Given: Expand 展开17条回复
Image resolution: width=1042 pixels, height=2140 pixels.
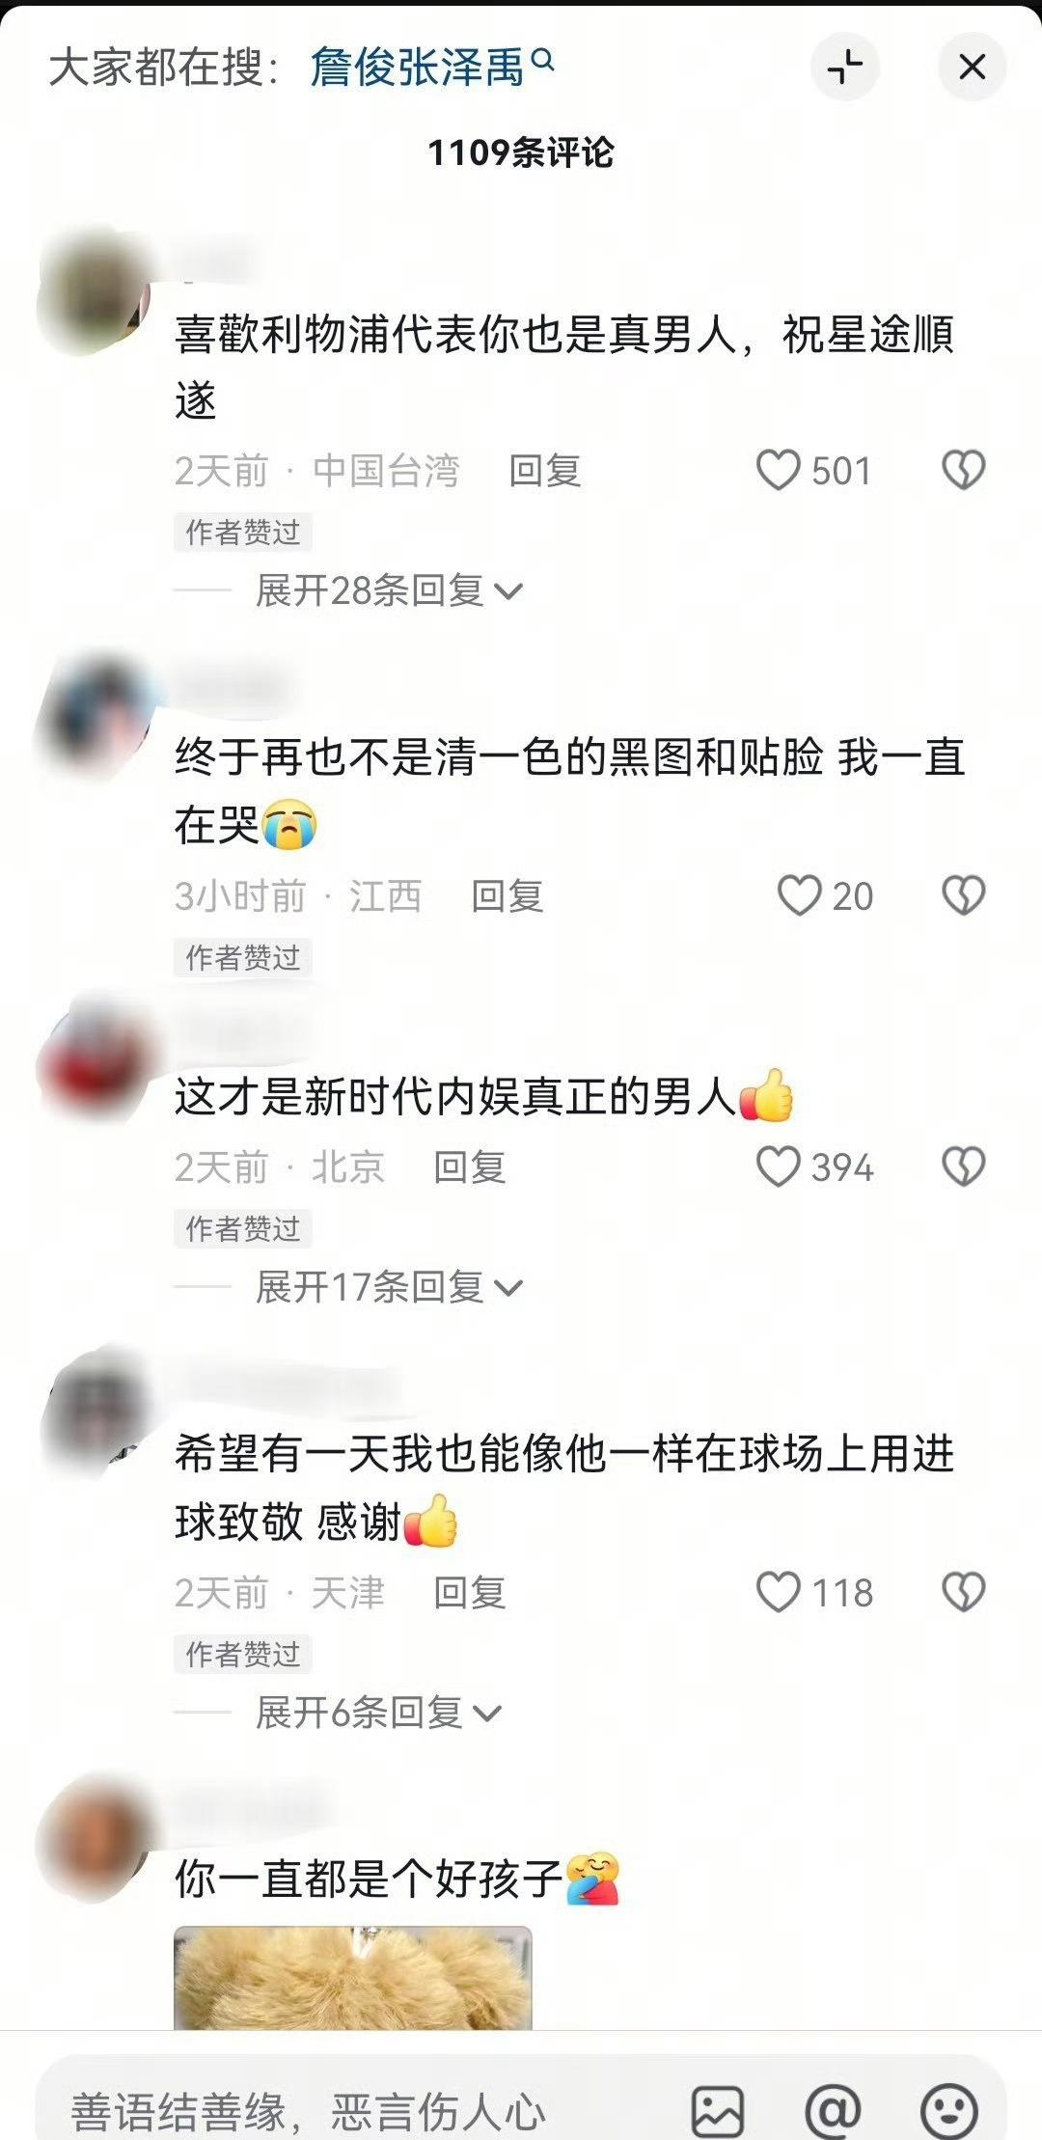Looking at the screenshot, I should click(389, 1286).
